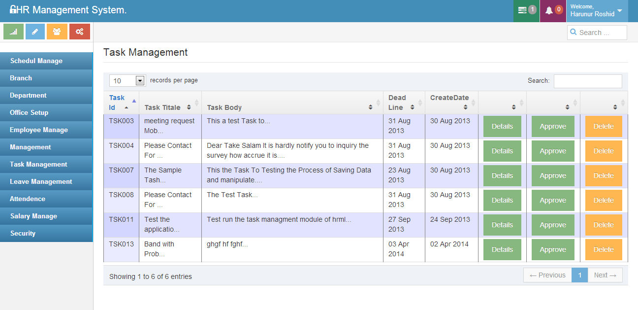Click the green signal bars shortcut icon
Viewport: 638px width, 310px height.
tap(13, 32)
